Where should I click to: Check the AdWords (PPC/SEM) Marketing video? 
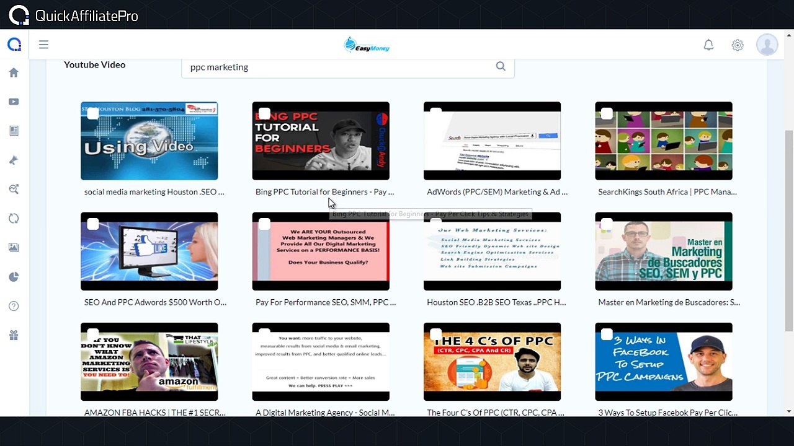click(x=435, y=113)
